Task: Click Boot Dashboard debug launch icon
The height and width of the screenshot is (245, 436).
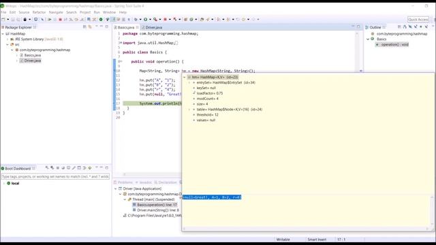Action: click(52, 168)
